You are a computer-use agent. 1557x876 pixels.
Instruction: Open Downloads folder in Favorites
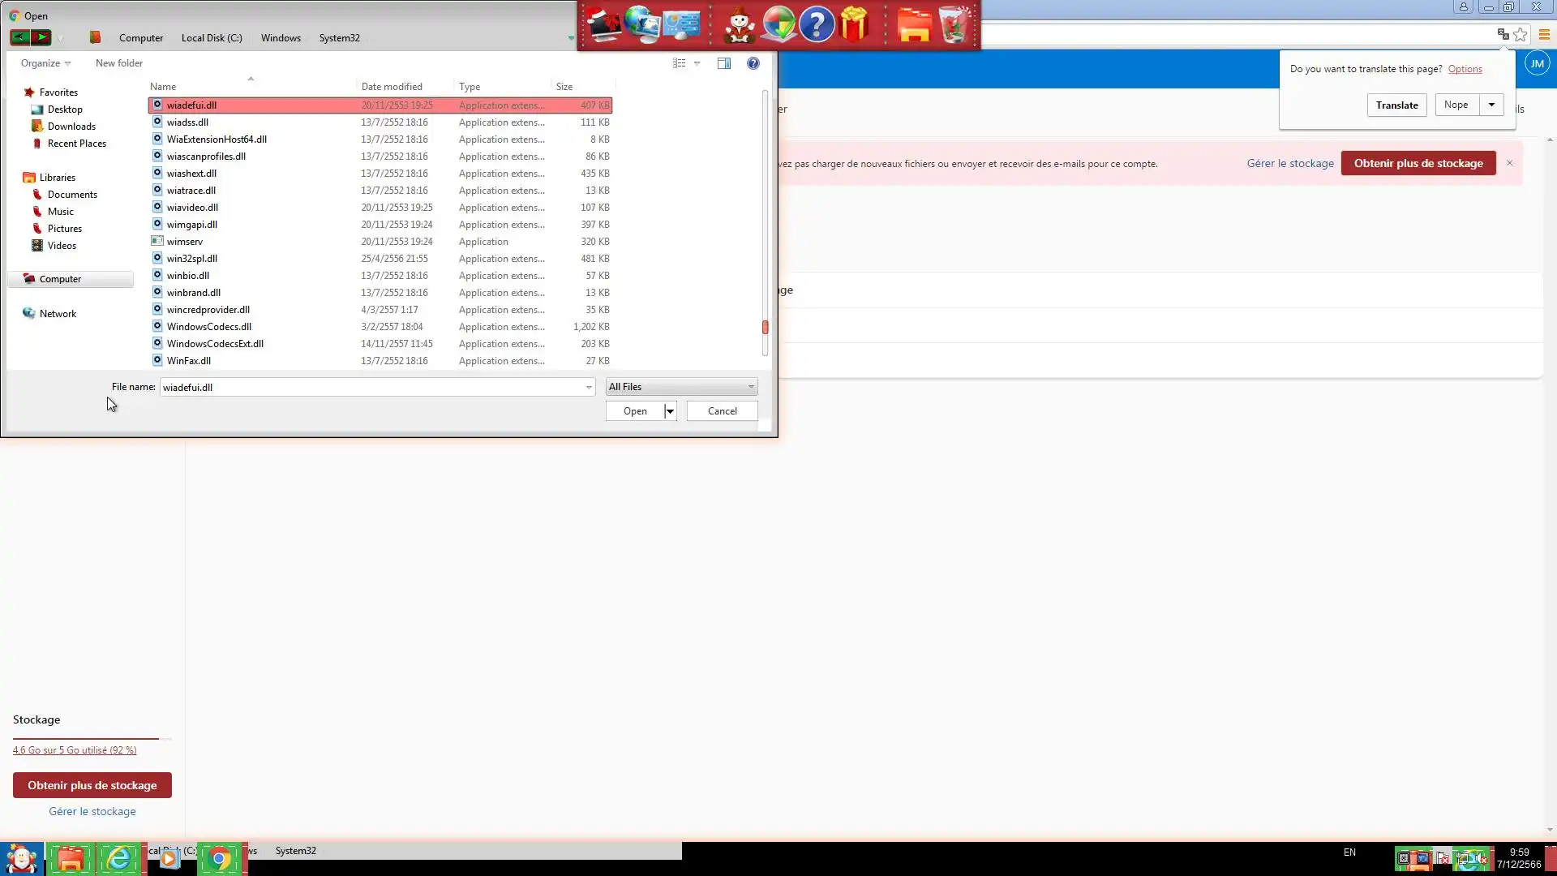point(71,127)
